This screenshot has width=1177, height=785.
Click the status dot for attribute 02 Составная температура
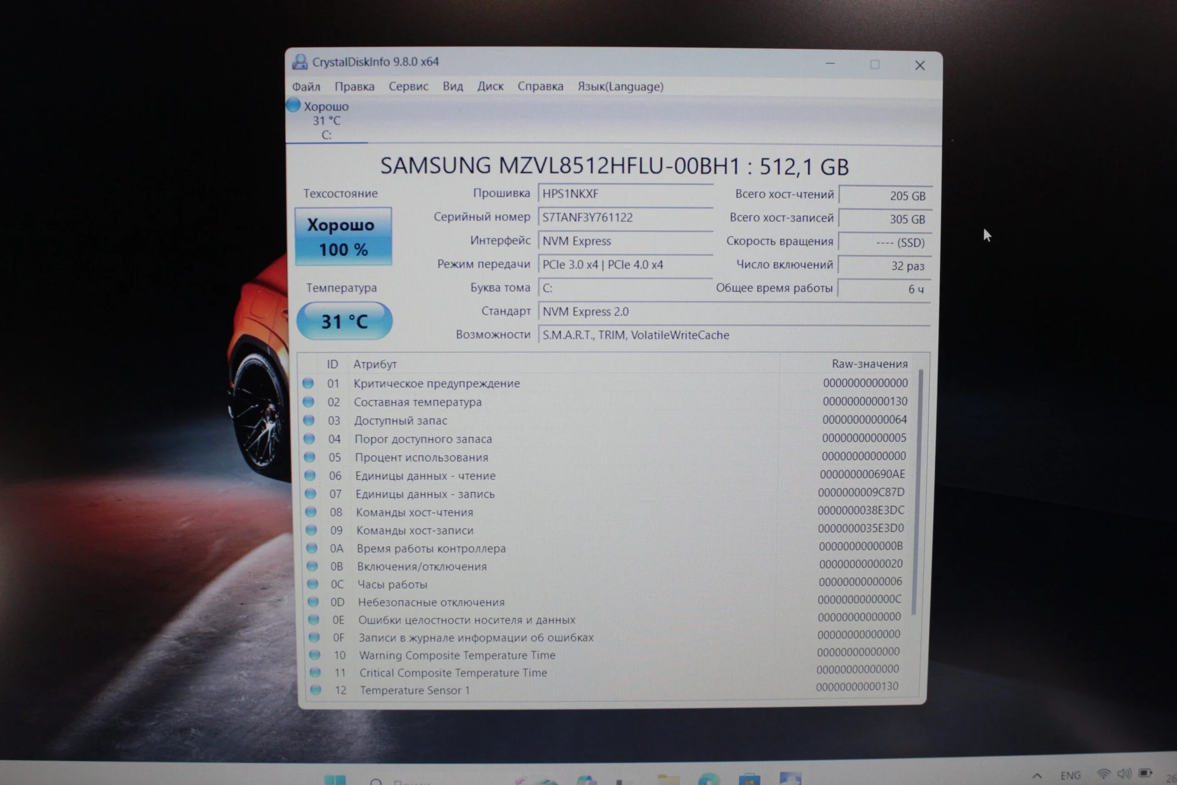308,402
